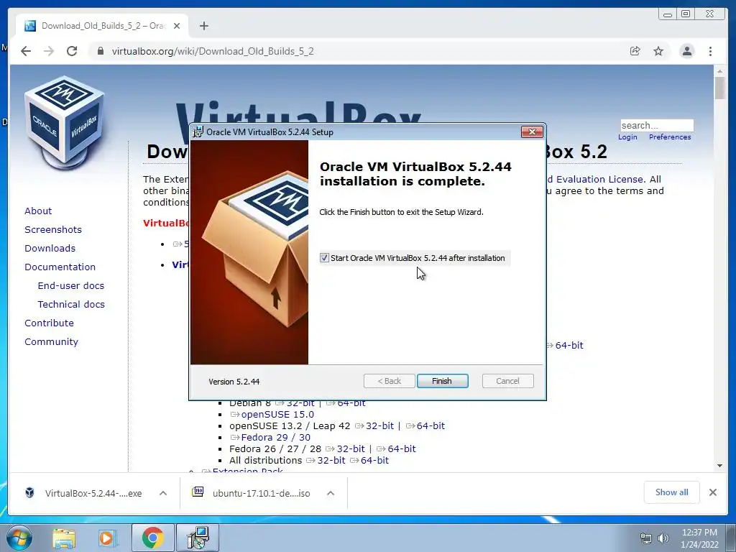Click the network tray icon
Screen dimensions: 736x552
(x=646, y=538)
